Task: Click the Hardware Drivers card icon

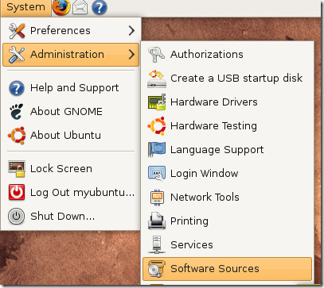Action: 157,102
